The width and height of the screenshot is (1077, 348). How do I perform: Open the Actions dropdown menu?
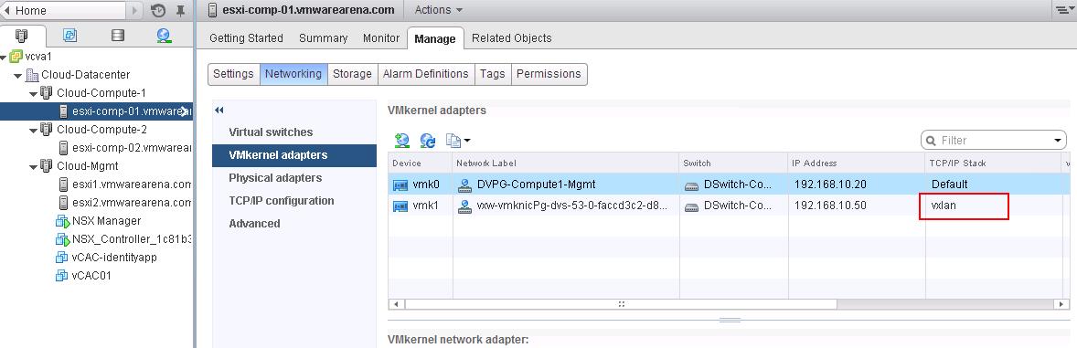(x=438, y=10)
